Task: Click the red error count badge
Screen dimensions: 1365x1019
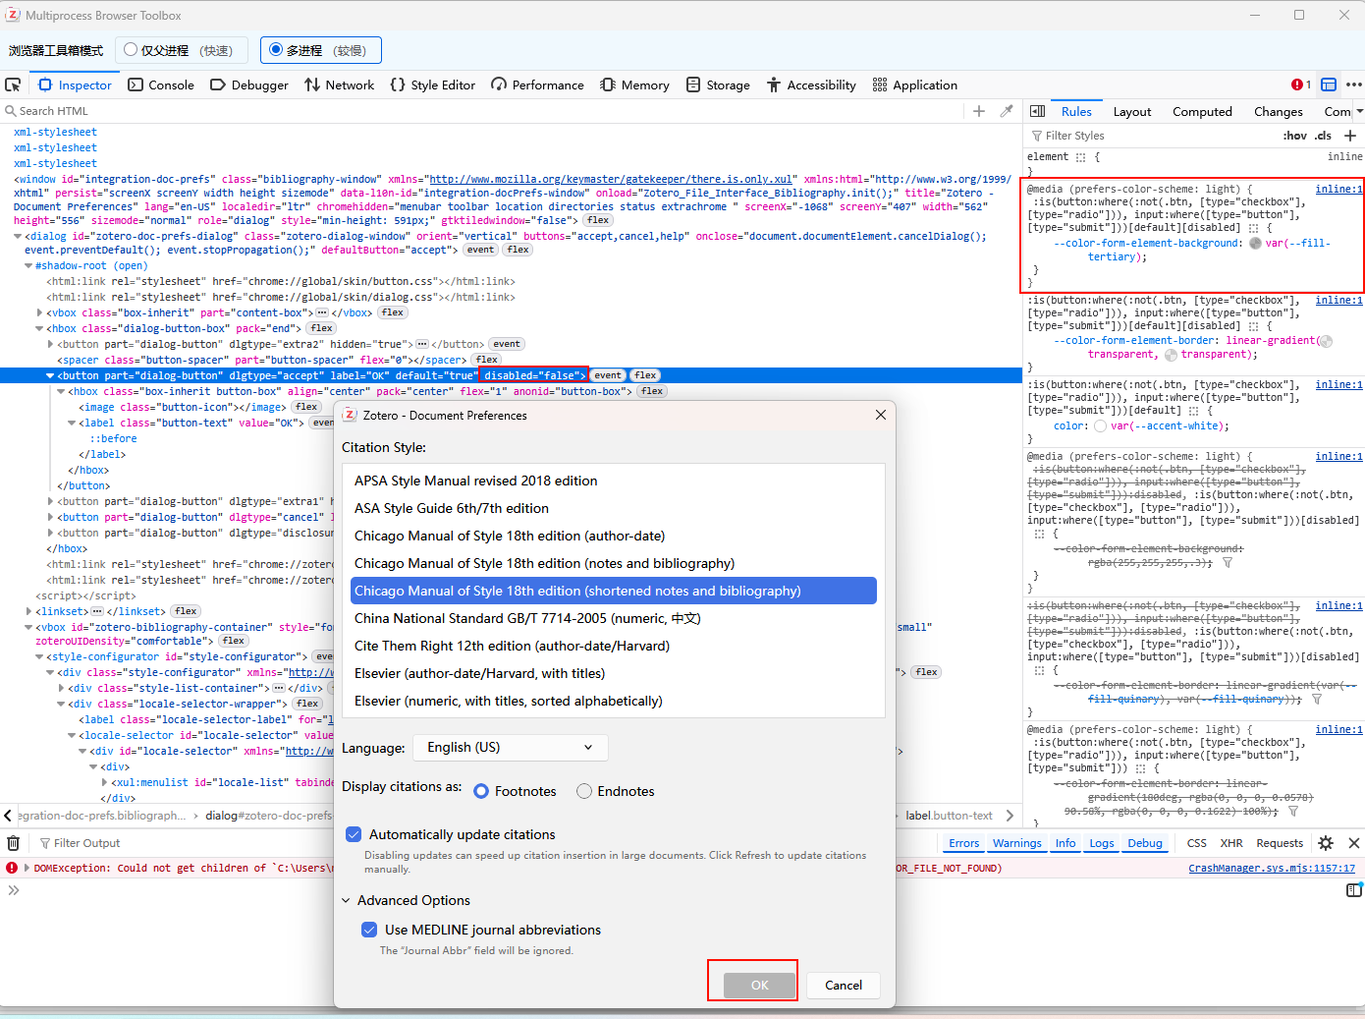Action: [x=1301, y=85]
